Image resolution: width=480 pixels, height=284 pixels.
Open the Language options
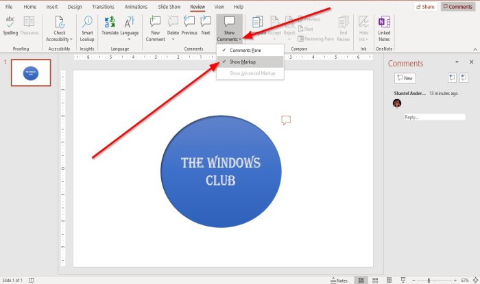(x=129, y=29)
